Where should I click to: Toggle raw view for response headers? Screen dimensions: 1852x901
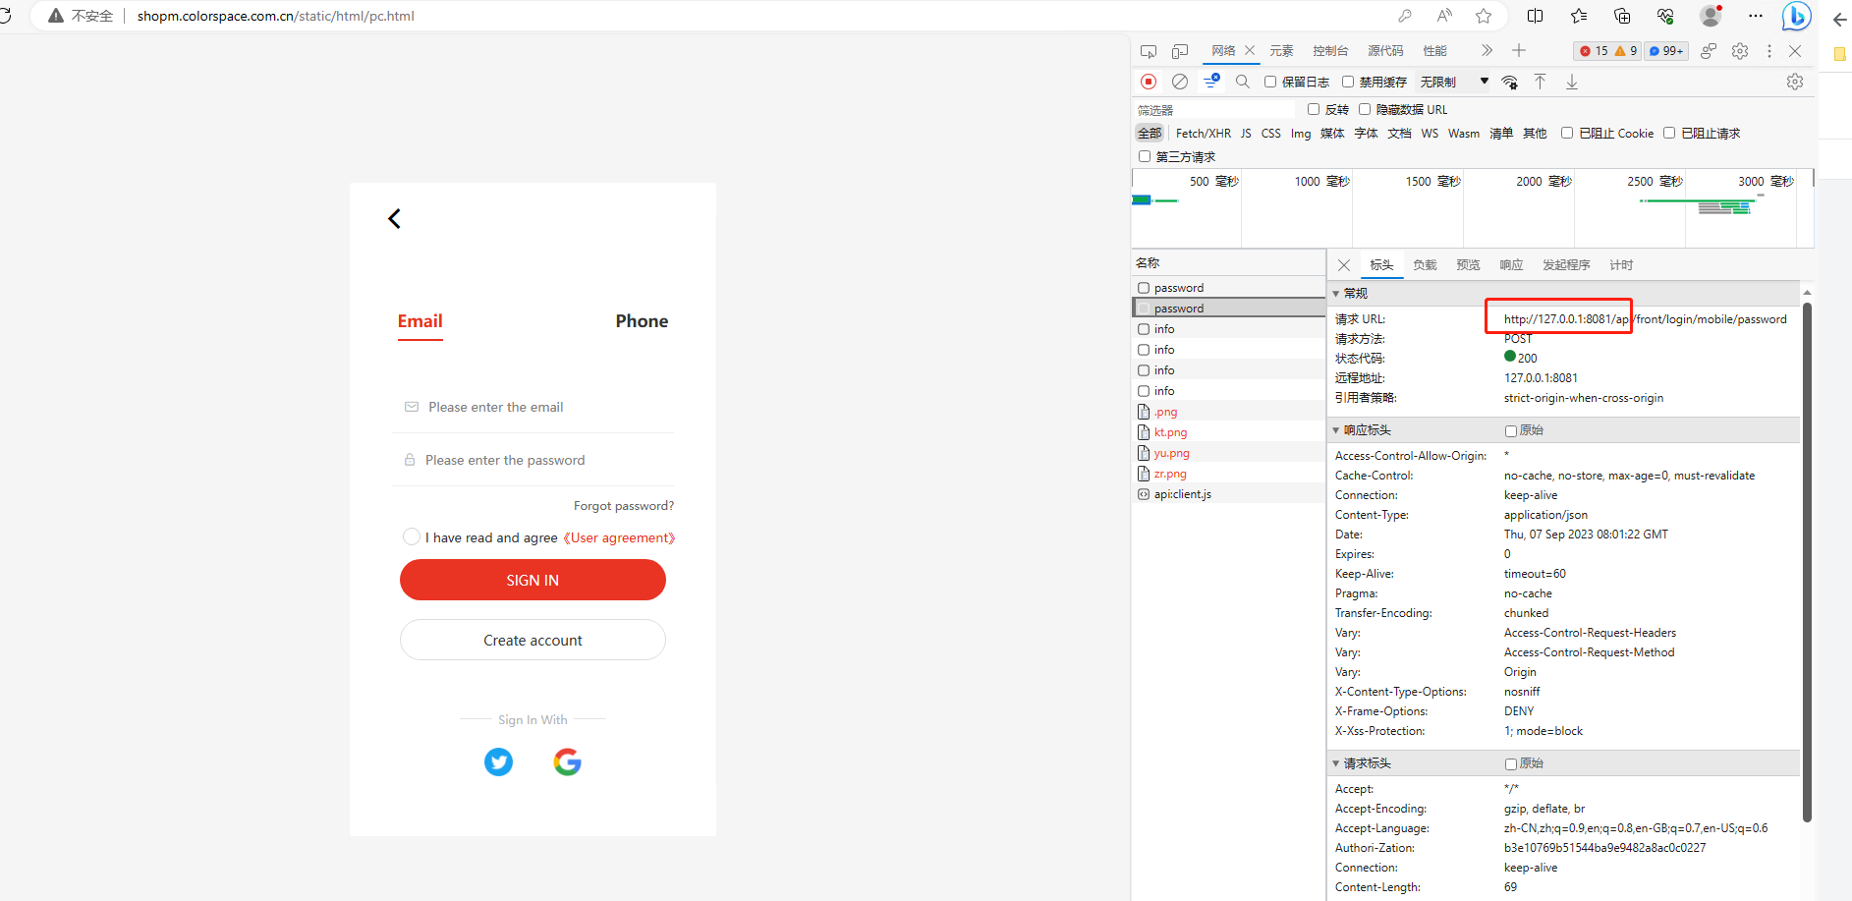click(x=1511, y=430)
